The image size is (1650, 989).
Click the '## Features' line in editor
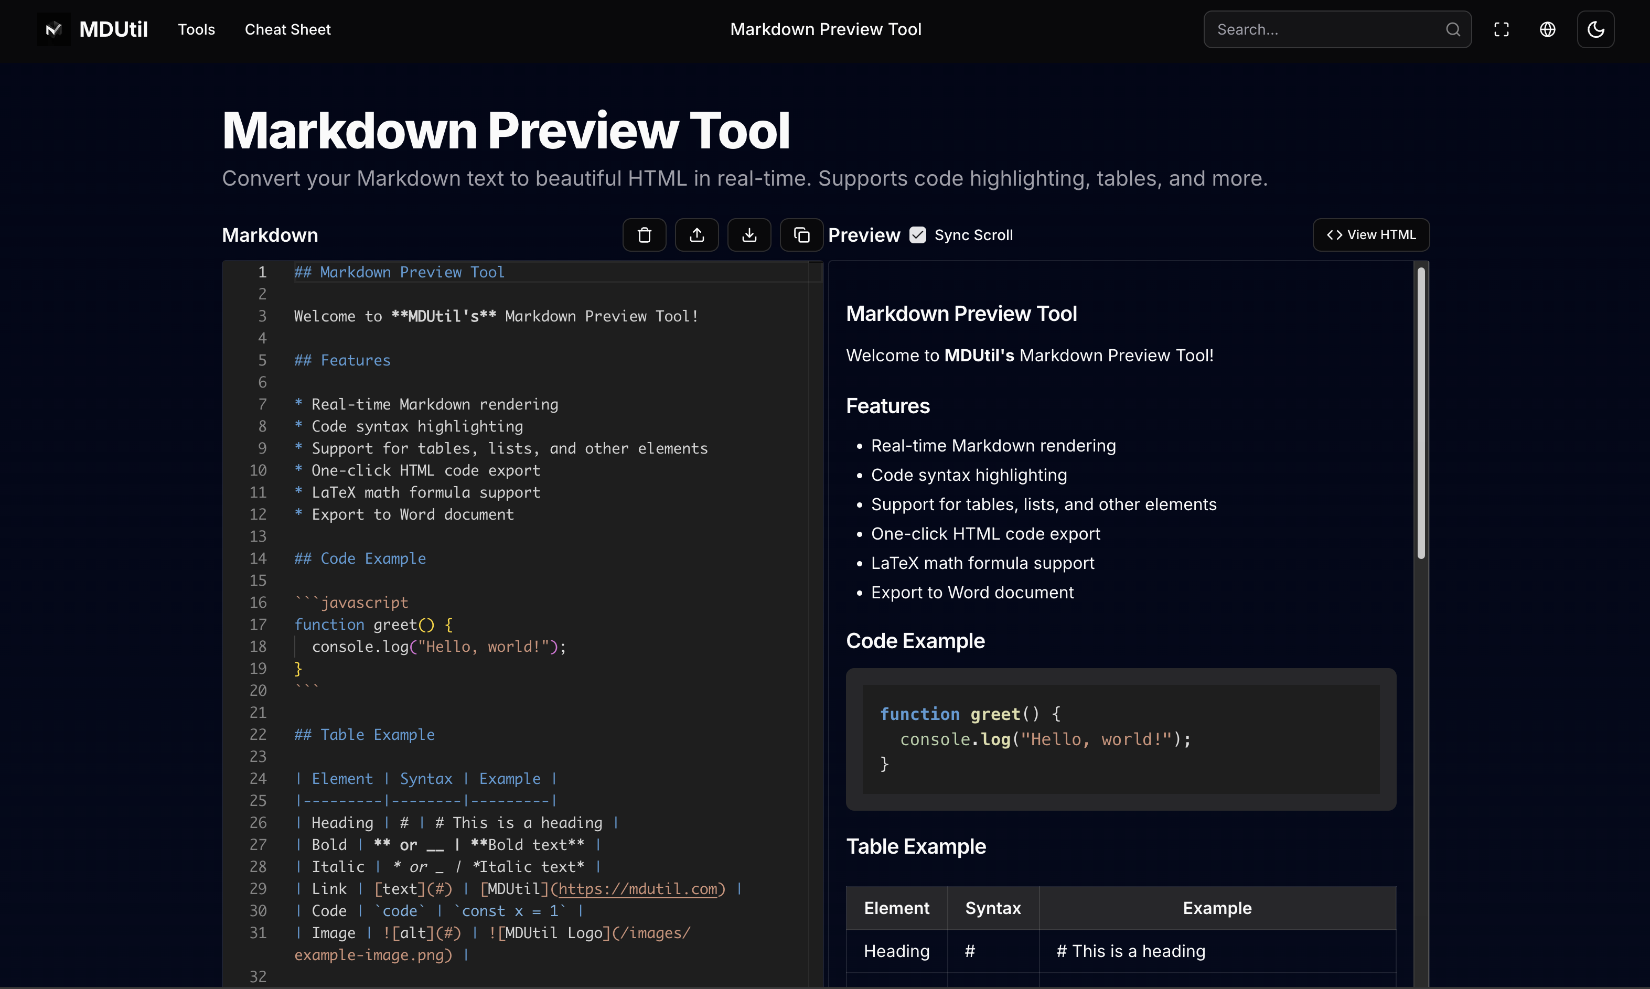click(342, 360)
